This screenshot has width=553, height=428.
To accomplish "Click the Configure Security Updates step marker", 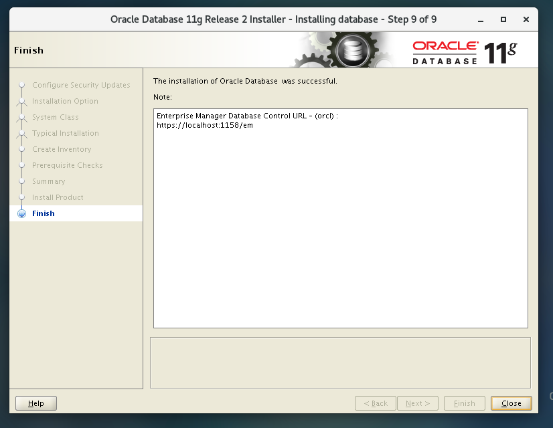I will pyautogui.click(x=22, y=84).
